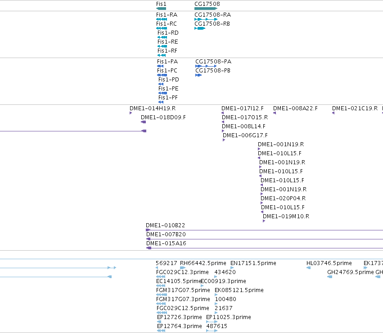383x333 pixels.
Task: Click the DME1-007B20 BAC clone label
Action: click(166, 234)
